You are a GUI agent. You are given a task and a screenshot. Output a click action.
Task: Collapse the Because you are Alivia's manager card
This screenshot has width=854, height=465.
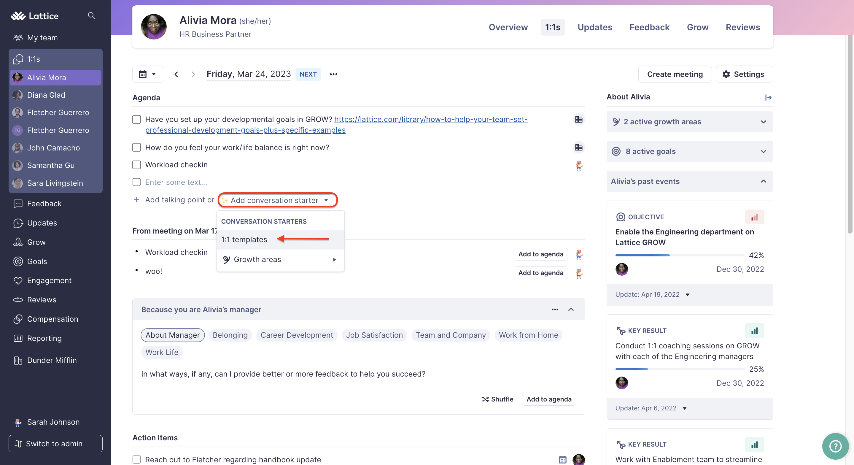click(x=571, y=310)
